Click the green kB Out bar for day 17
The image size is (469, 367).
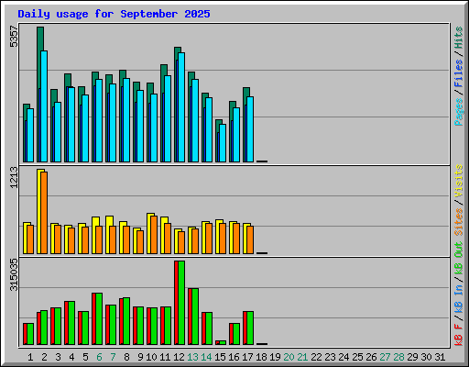tap(250, 328)
